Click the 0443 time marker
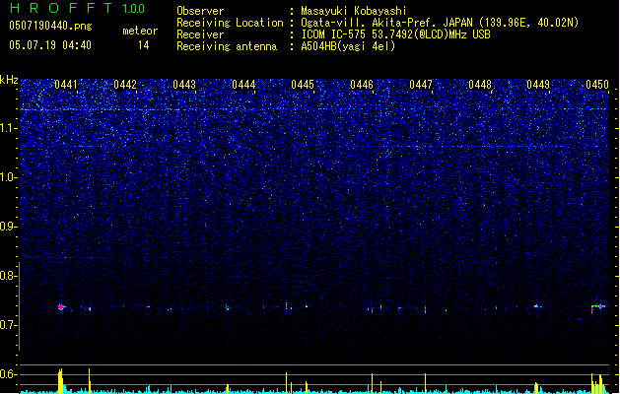 (184, 85)
